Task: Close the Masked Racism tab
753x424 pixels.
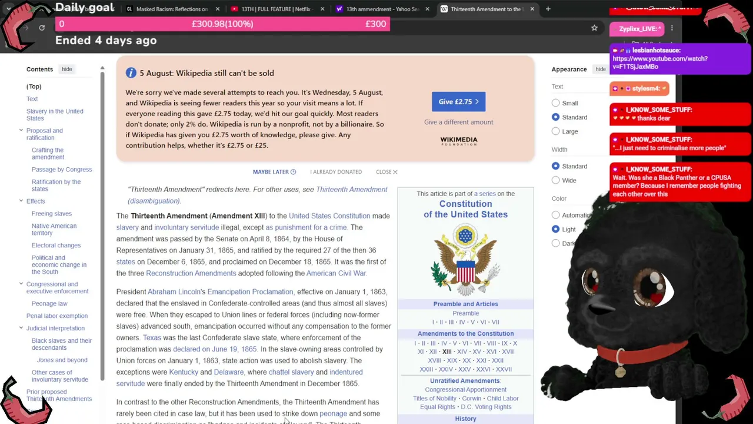Action: (x=218, y=9)
